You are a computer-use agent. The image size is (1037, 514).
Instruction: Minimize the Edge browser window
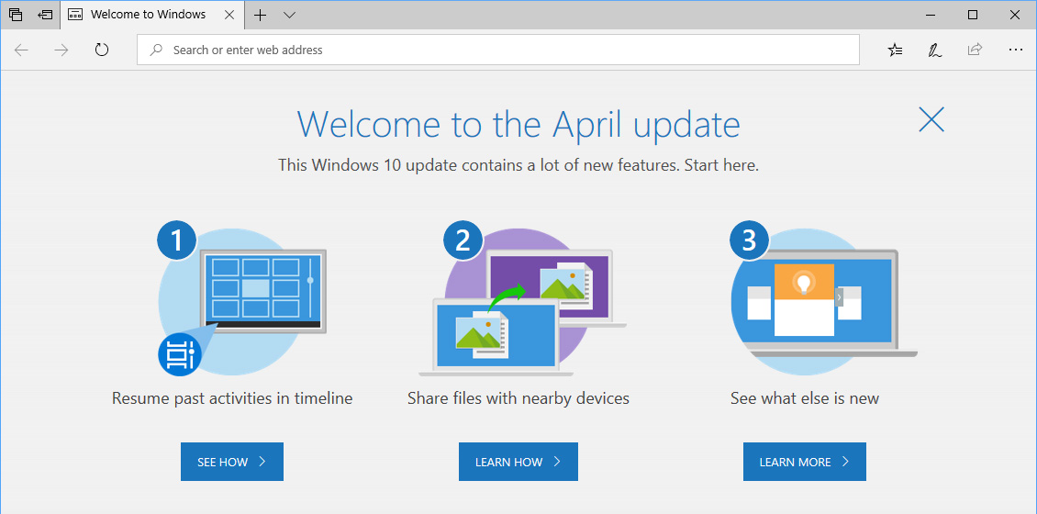click(x=931, y=15)
